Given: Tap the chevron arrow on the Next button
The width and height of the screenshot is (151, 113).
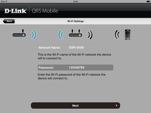Looking at the screenshot, I should [117, 105].
